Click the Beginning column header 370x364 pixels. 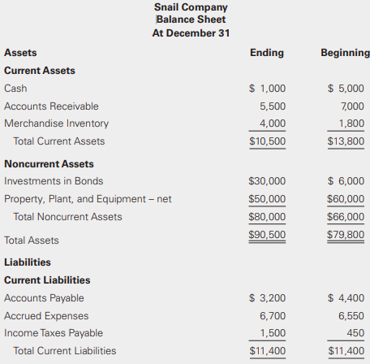[x=345, y=53]
